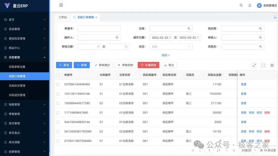Image resolution: width=278 pixels, height=156 pixels.
Task: Open the global search magnifier icon
Action: tap(241, 5)
